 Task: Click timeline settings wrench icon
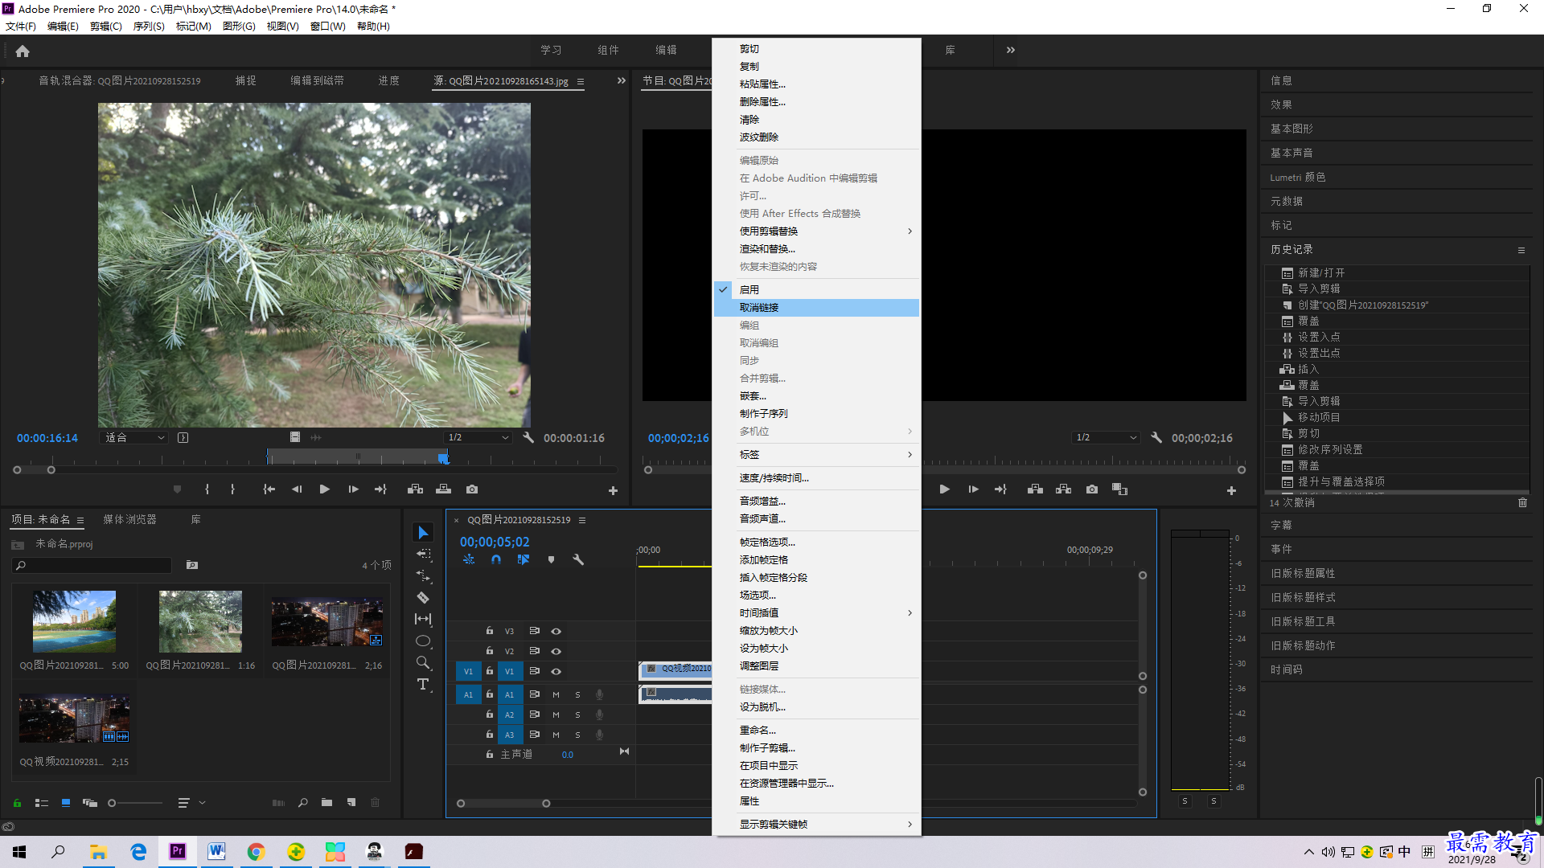pos(578,559)
